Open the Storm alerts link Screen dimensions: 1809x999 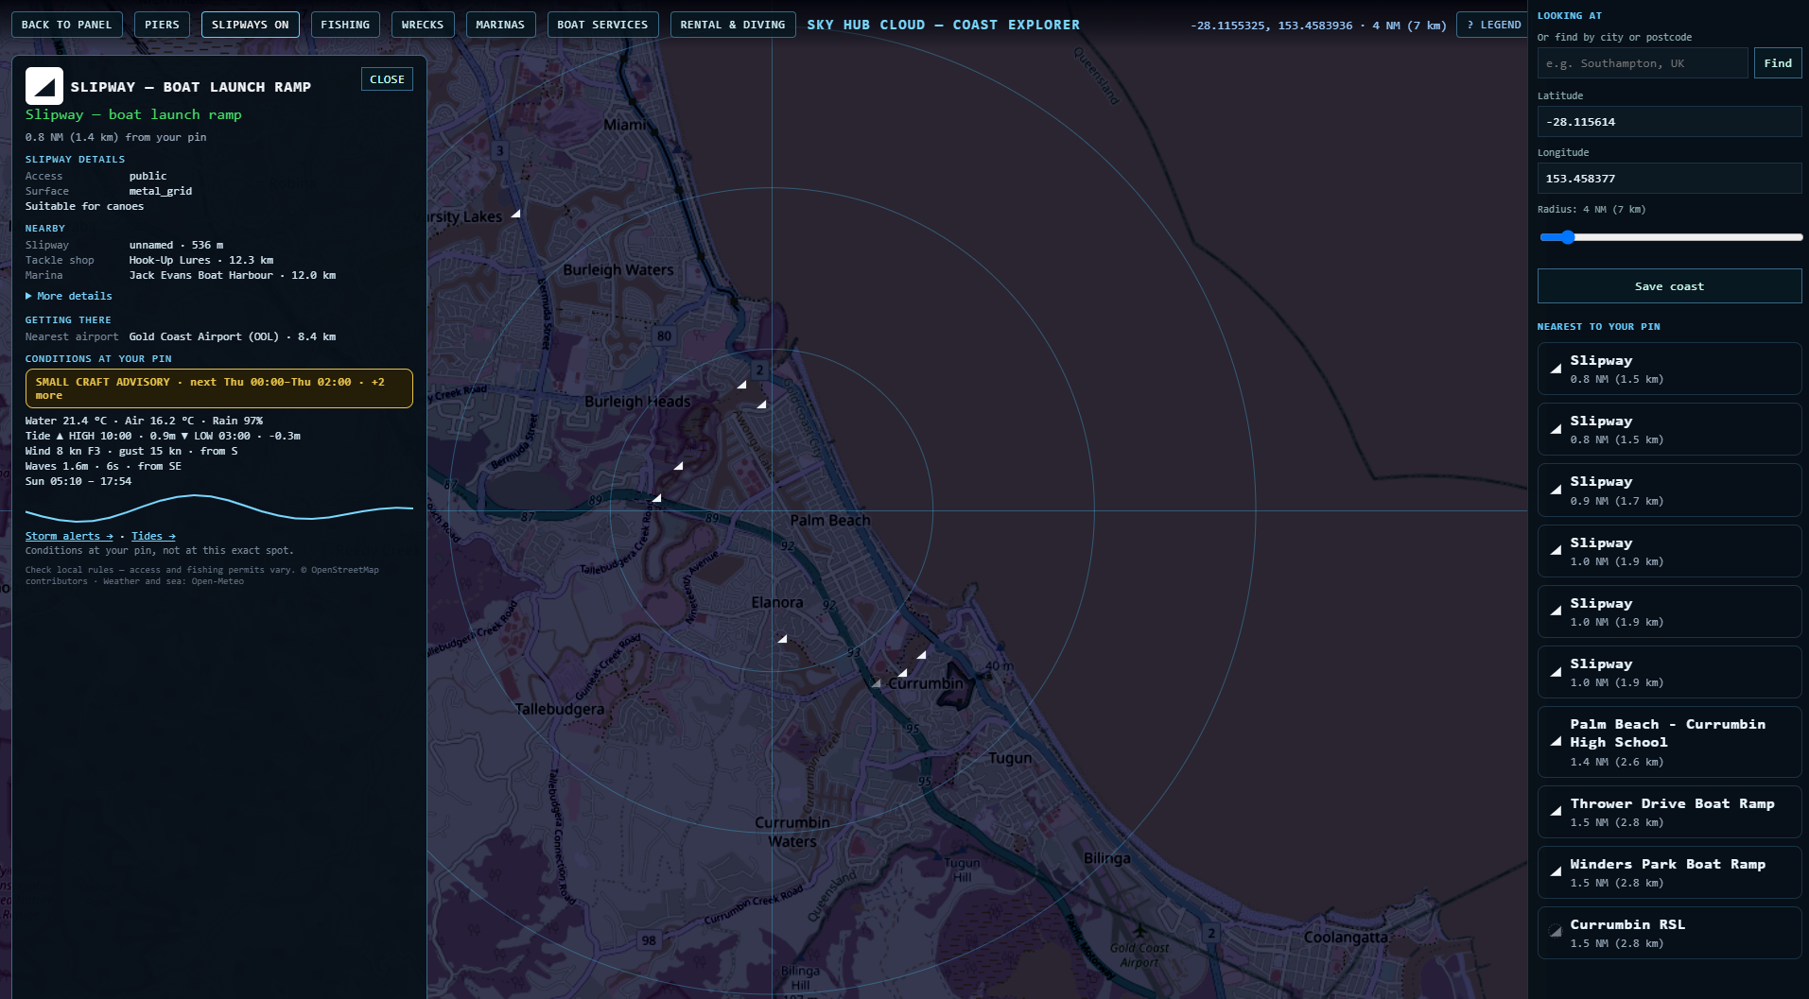pyautogui.click(x=69, y=536)
